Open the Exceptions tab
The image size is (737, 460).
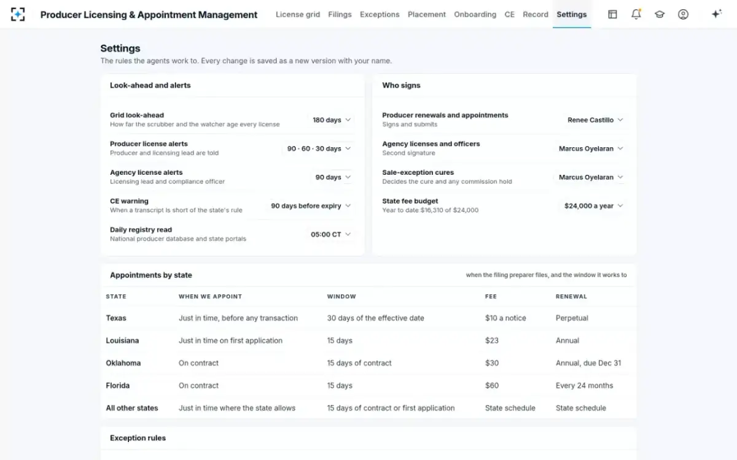click(380, 14)
